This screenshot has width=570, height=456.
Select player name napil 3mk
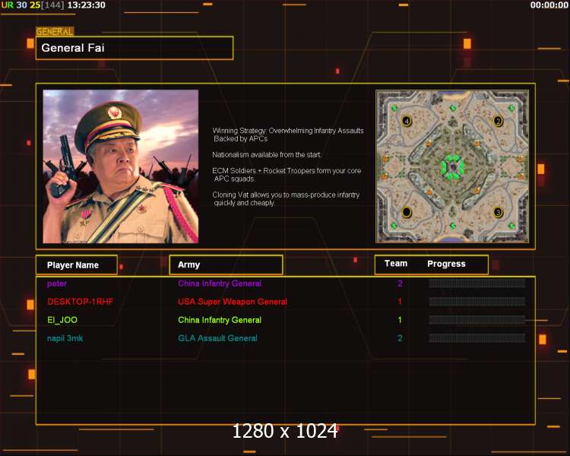tap(65, 338)
